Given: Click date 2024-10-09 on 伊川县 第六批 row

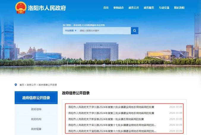Looking at the screenshot, I should [176, 107].
